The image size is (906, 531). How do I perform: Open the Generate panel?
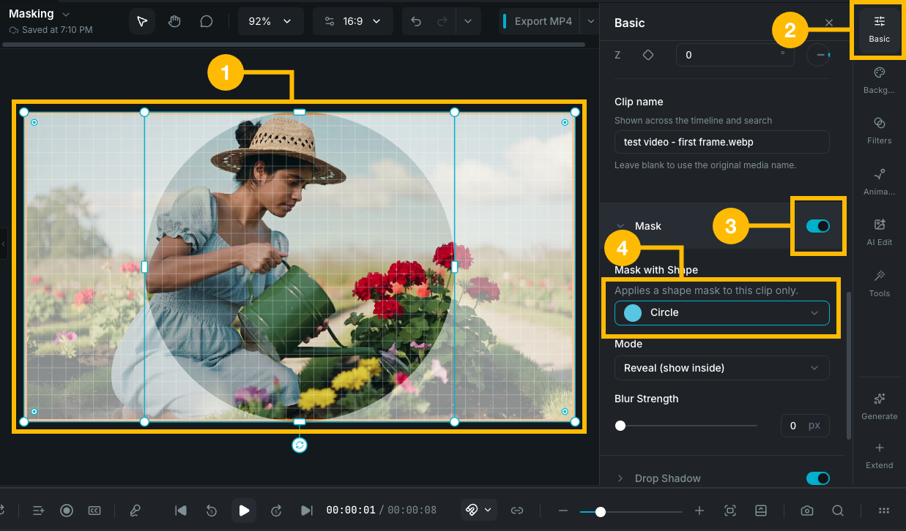coord(879,406)
